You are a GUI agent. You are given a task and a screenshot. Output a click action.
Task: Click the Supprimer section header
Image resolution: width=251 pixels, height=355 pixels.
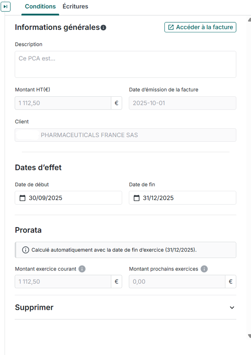34,307
